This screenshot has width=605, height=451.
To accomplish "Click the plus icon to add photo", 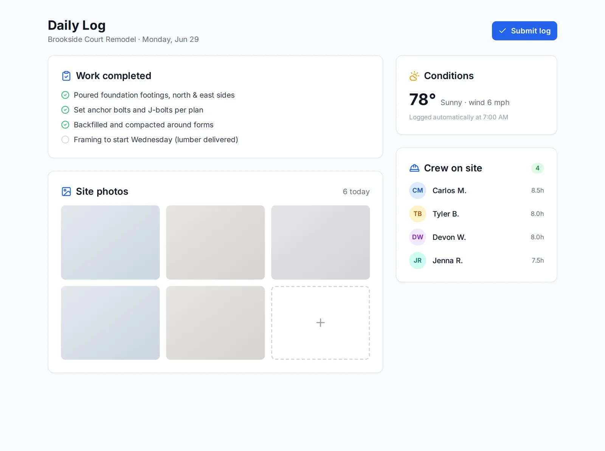I will click(320, 322).
